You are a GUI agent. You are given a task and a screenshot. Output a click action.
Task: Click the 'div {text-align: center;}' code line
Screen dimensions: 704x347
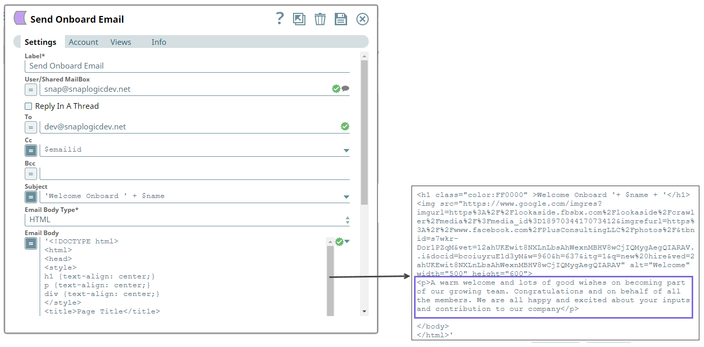point(102,294)
